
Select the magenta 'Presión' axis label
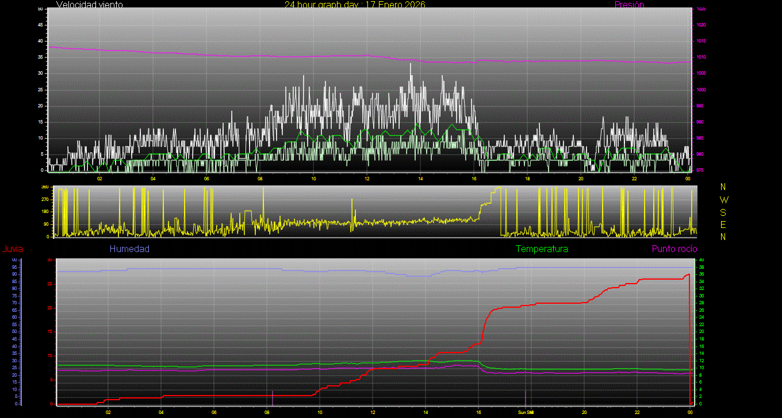[x=629, y=5]
